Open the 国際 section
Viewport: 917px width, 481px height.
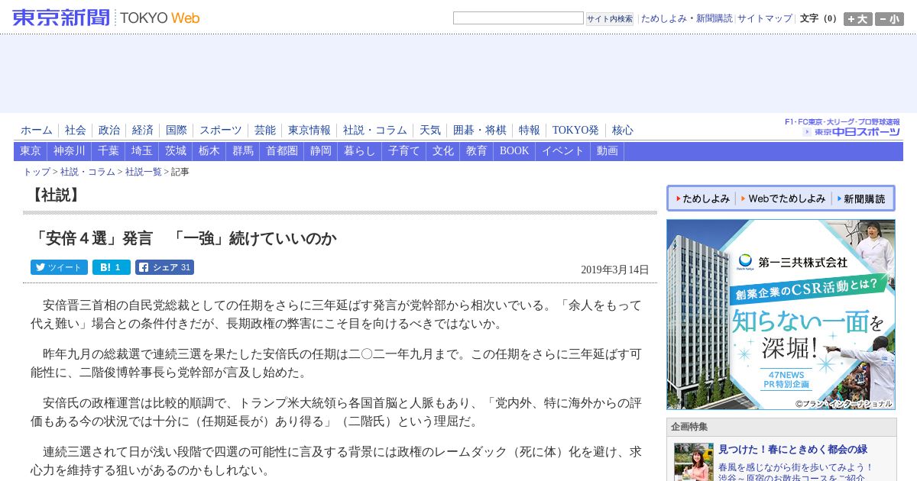coord(177,131)
